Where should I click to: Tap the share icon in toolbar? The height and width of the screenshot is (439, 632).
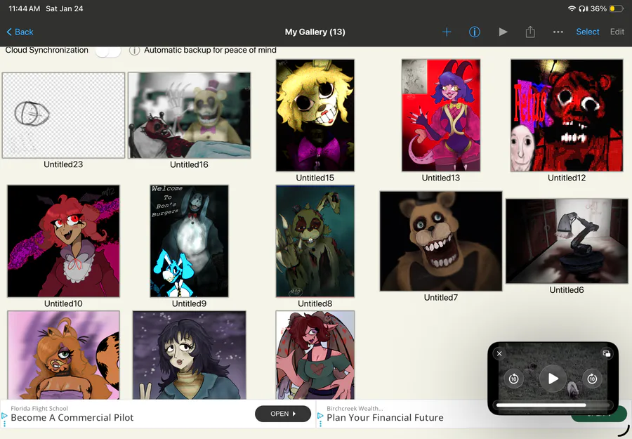click(x=530, y=32)
